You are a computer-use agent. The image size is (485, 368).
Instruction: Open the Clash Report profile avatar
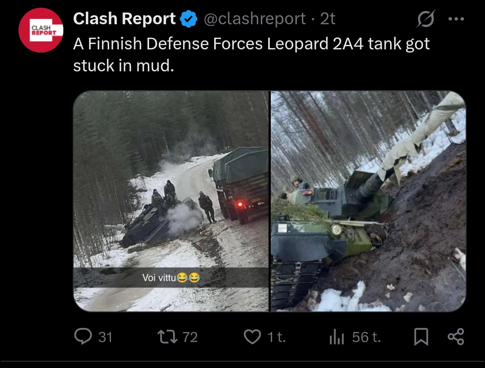(x=41, y=30)
